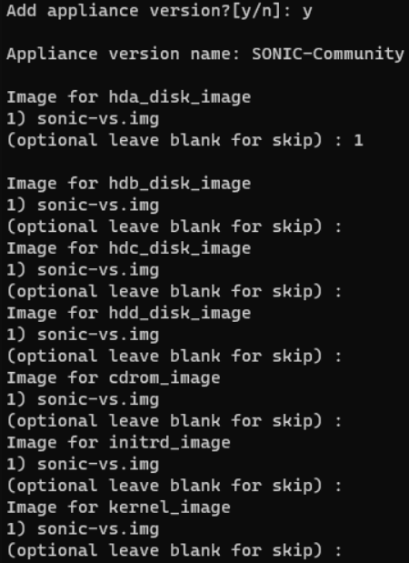Select sonic-vs.img option under kernel_image
The image size is (409, 563).
pos(83,528)
